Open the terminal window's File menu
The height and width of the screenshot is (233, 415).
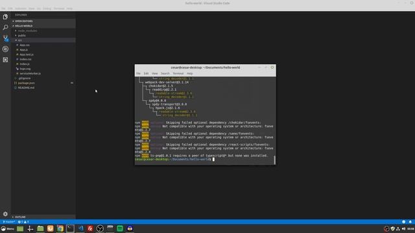(x=138, y=73)
